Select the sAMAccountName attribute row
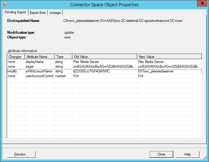209x162 pixels. pos(39,71)
